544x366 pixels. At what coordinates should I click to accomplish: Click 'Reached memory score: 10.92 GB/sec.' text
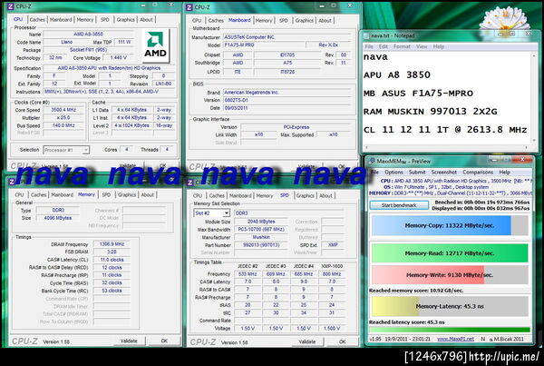click(x=416, y=291)
